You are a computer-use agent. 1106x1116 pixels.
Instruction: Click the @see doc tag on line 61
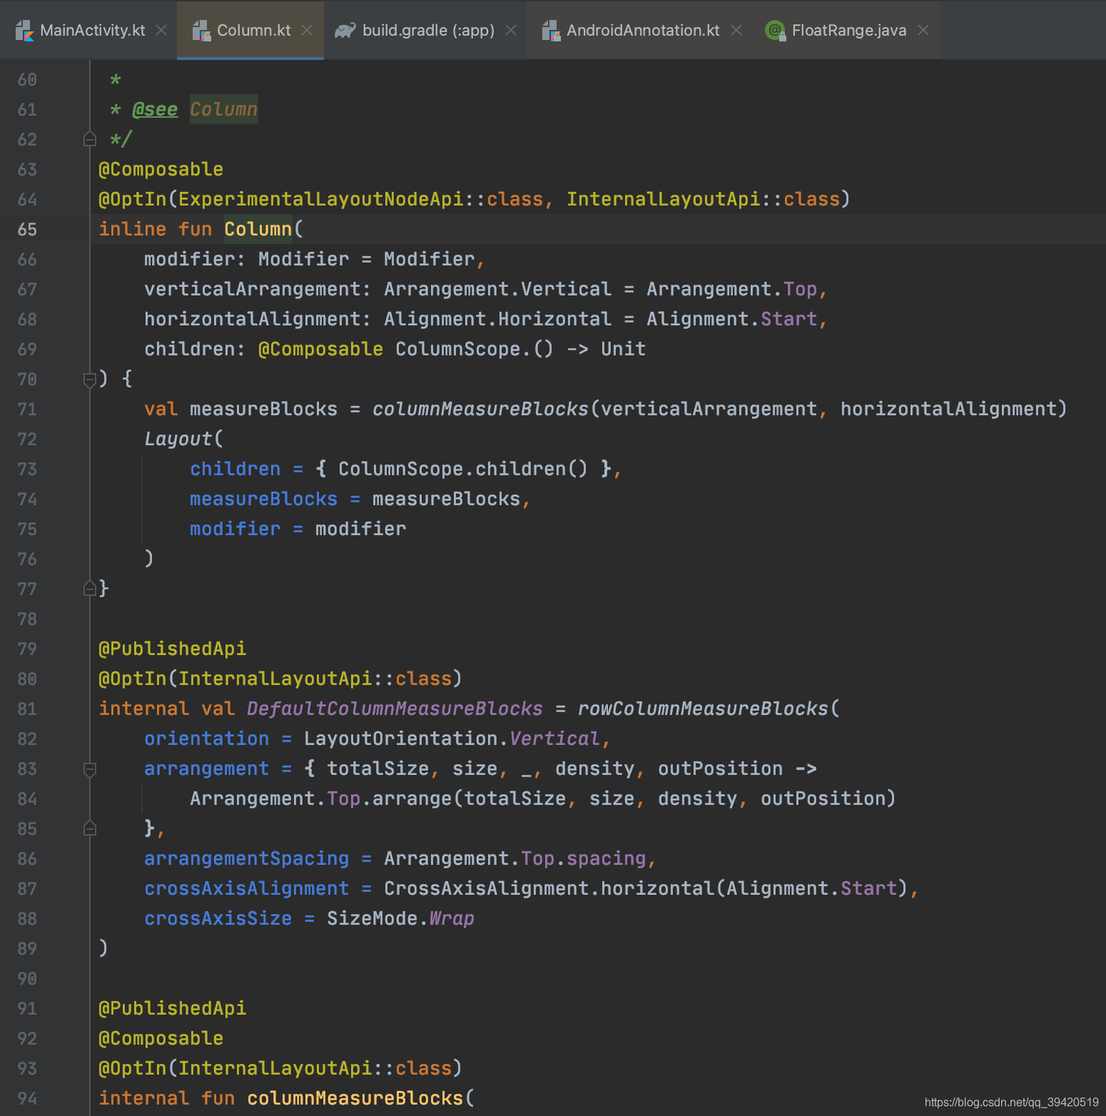155,109
